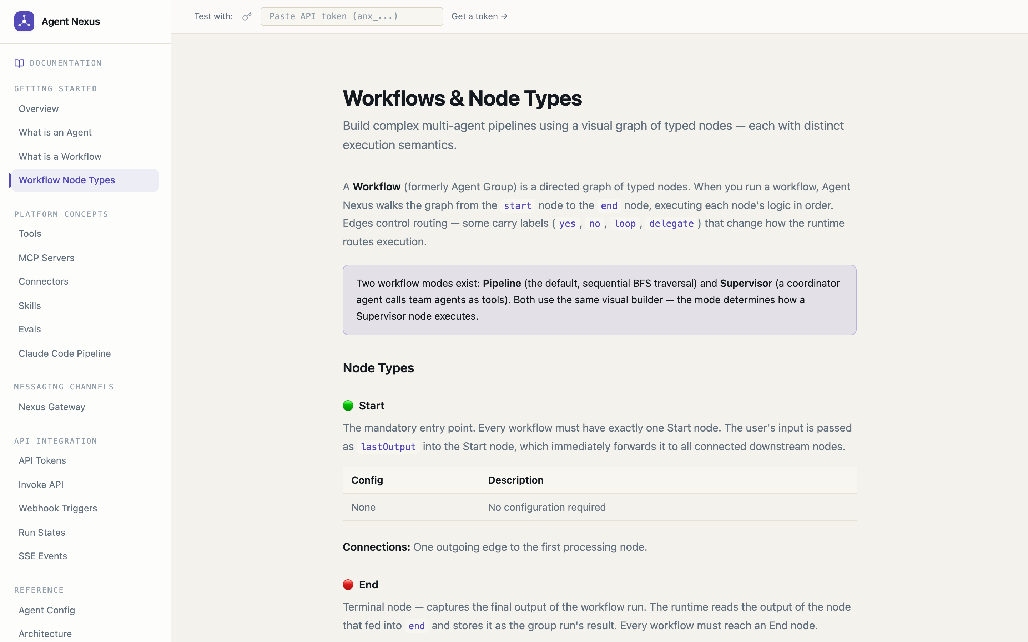Navigate to Nexus Gateway
Viewport: 1028px width, 642px height.
pos(52,407)
